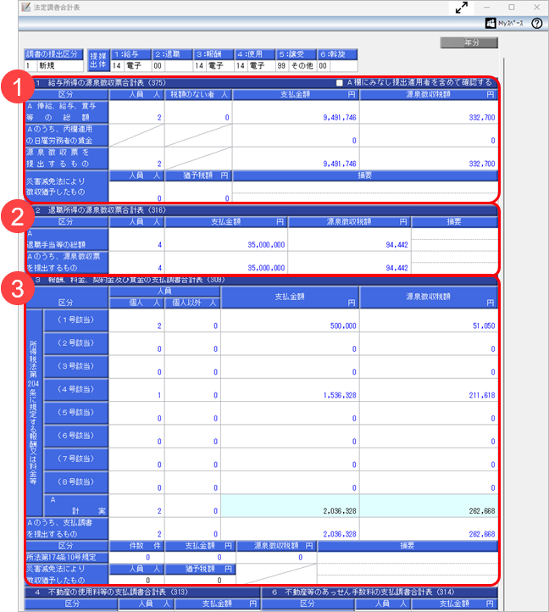The height and width of the screenshot is (612, 549).
Task: Click 個人以外 cell in 3号該当 row
Action: point(192,366)
